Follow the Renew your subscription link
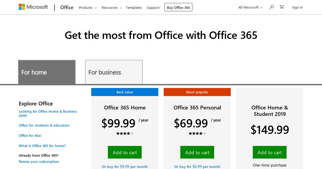Screen dimensions: 322x169 39,161
